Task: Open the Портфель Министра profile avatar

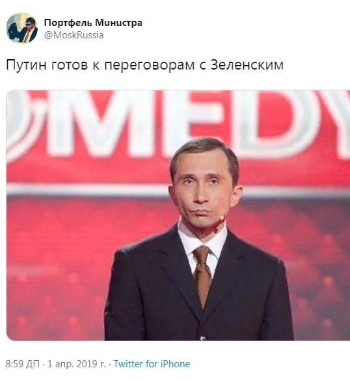Action: (21, 28)
